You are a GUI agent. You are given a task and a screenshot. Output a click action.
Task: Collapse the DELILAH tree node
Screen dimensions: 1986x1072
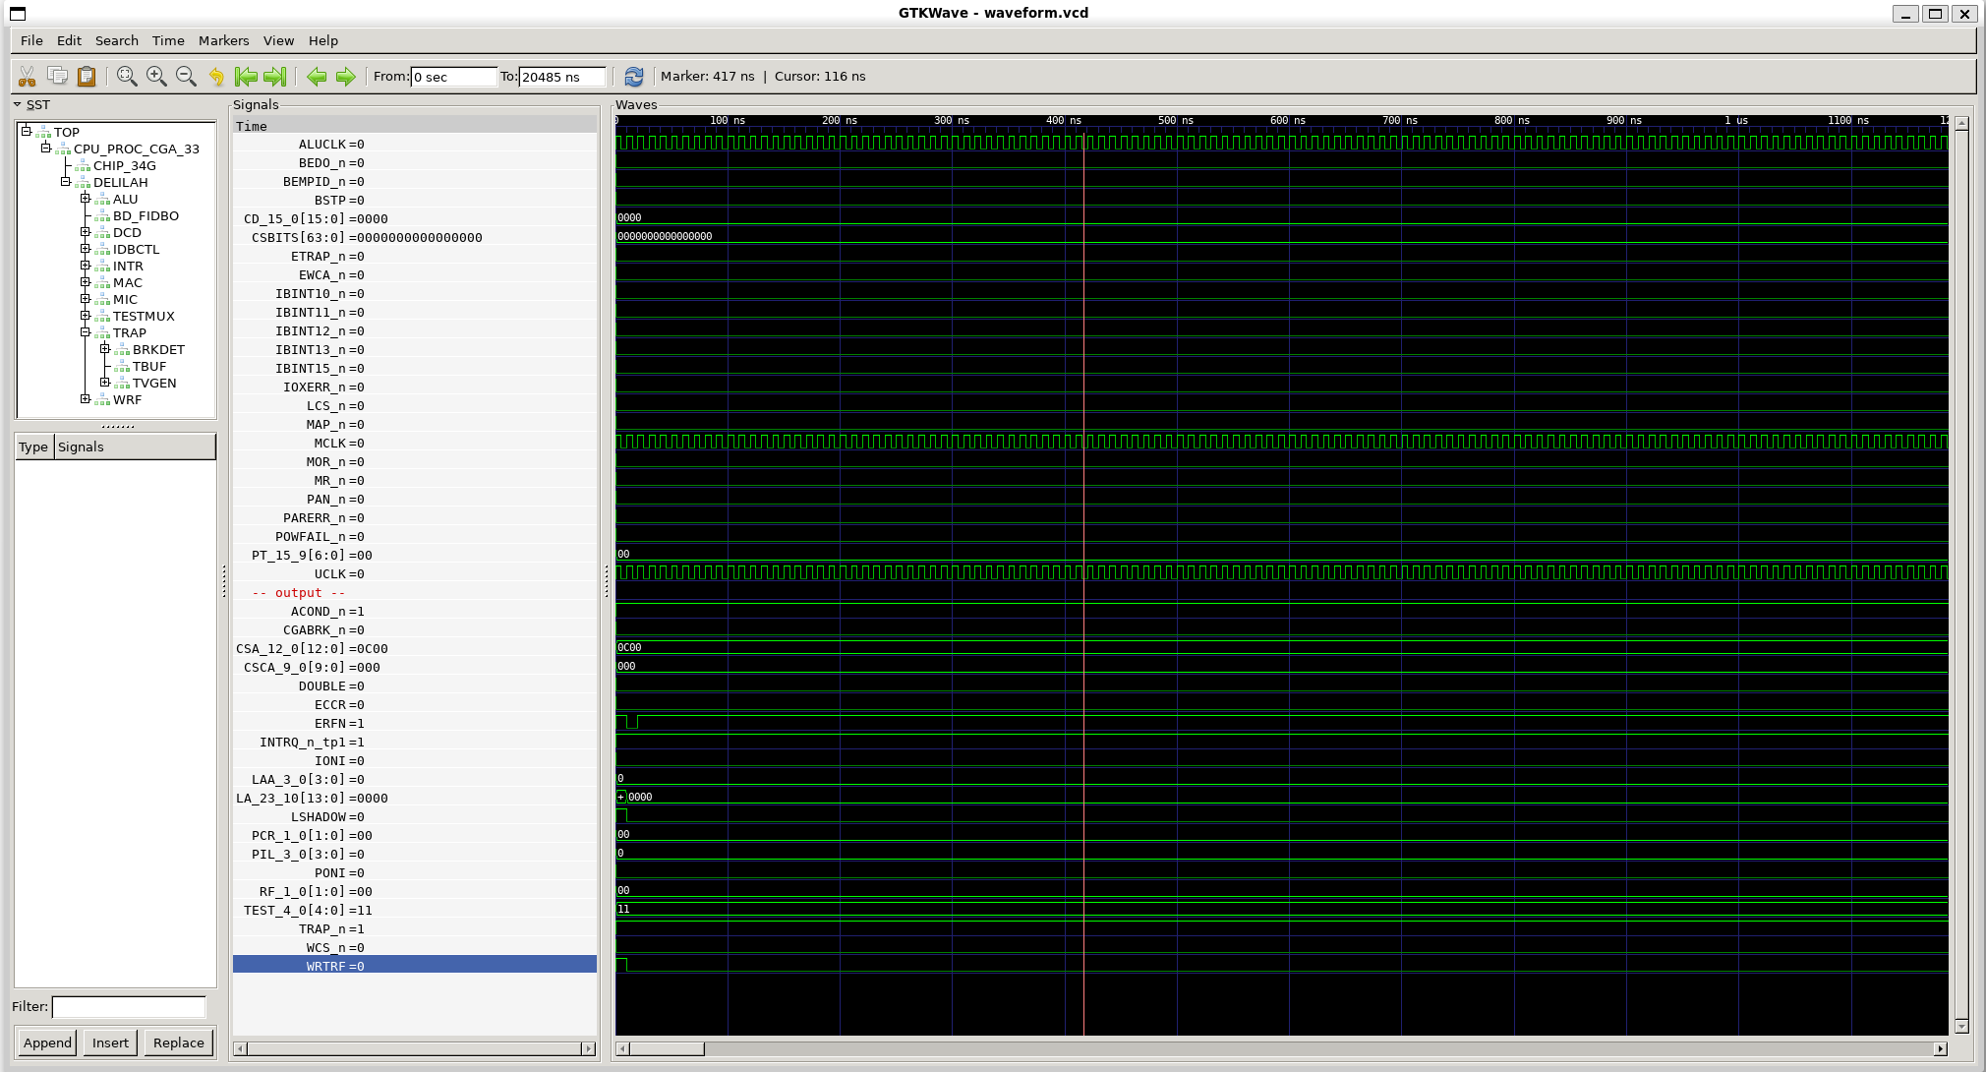click(x=66, y=181)
